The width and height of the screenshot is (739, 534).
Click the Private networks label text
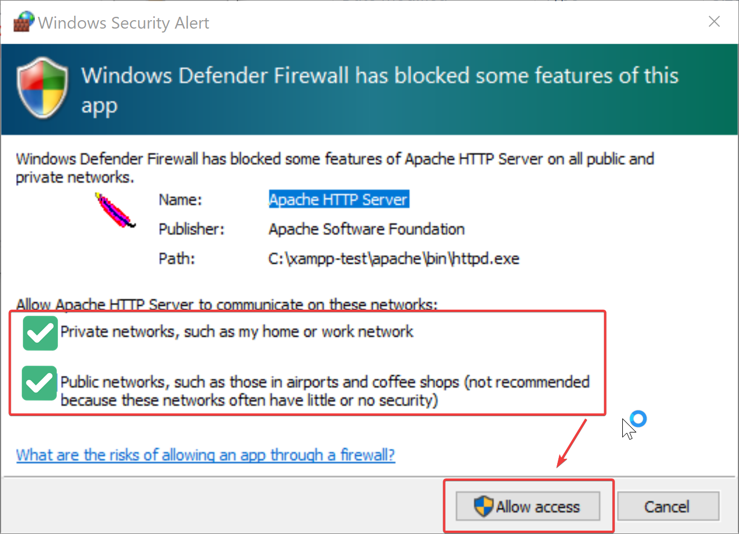pyautogui.click(x=236, y=332)
